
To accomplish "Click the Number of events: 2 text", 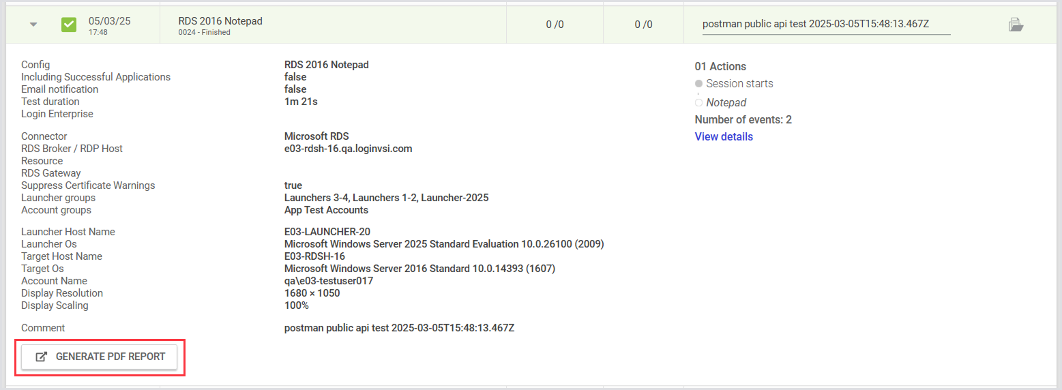I will [743, 120].
